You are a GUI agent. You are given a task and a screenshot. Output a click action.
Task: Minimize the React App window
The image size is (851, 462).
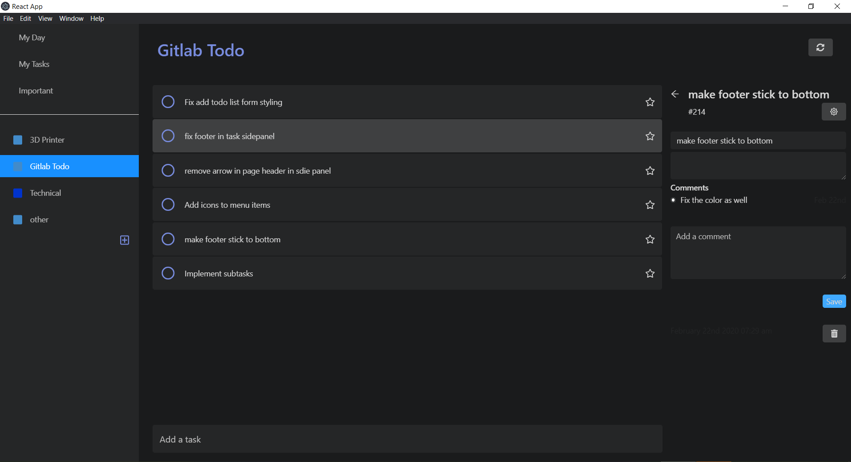(785, 6)
